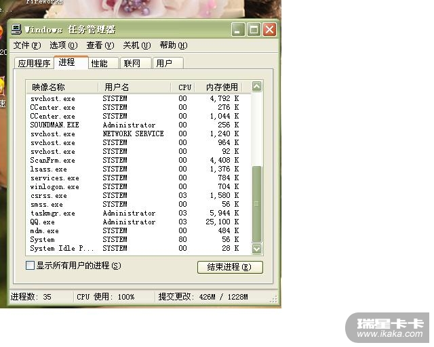Switch to the 应用程序 tab
The height and width of the screenshot is (347, 434).
(34, 63)
